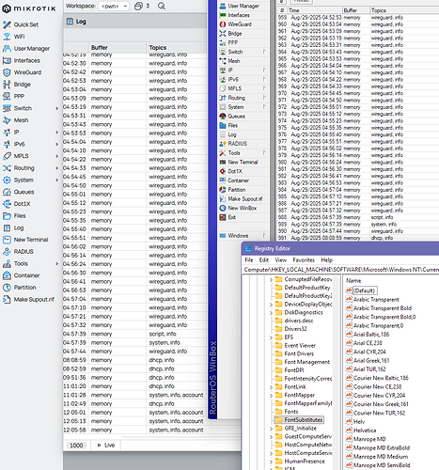Image resolution: width=439 pixels, height=470 pixels.
Task: Open the Edit menu in Registry Editor
Action: coord(264,260)
